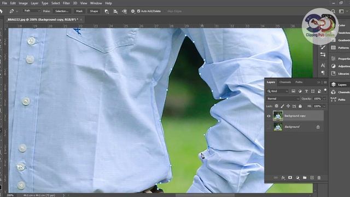The height and width of the screenshot is (197, 350).
Task: Select the Background layer thumbnail
Action: tap(278, 126)
